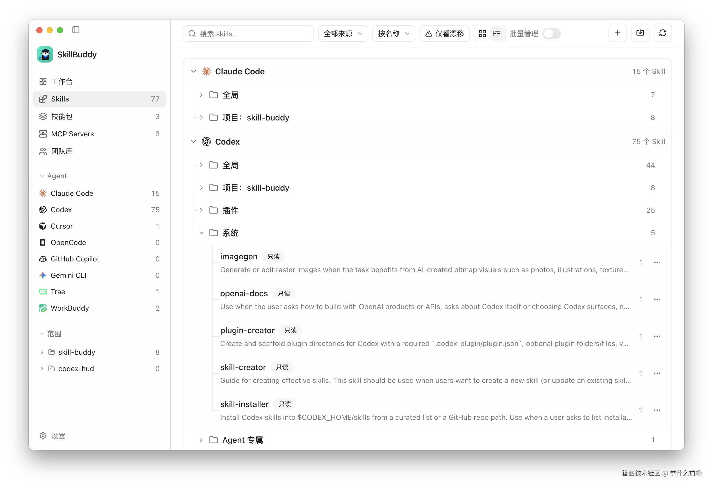The height and width of the screenshot is (488, 713).
Task: Open more options for openai-docs
Action: [657, 299]
